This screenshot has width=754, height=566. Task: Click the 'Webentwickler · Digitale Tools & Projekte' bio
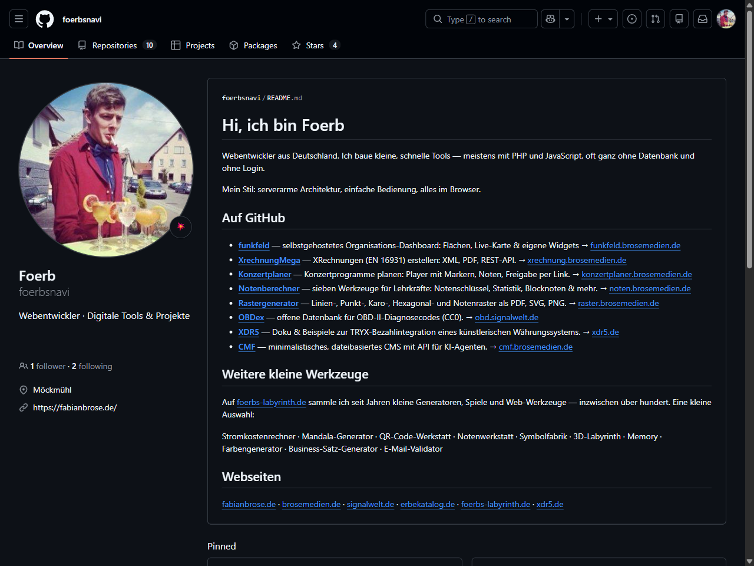[x=104, y=315]
